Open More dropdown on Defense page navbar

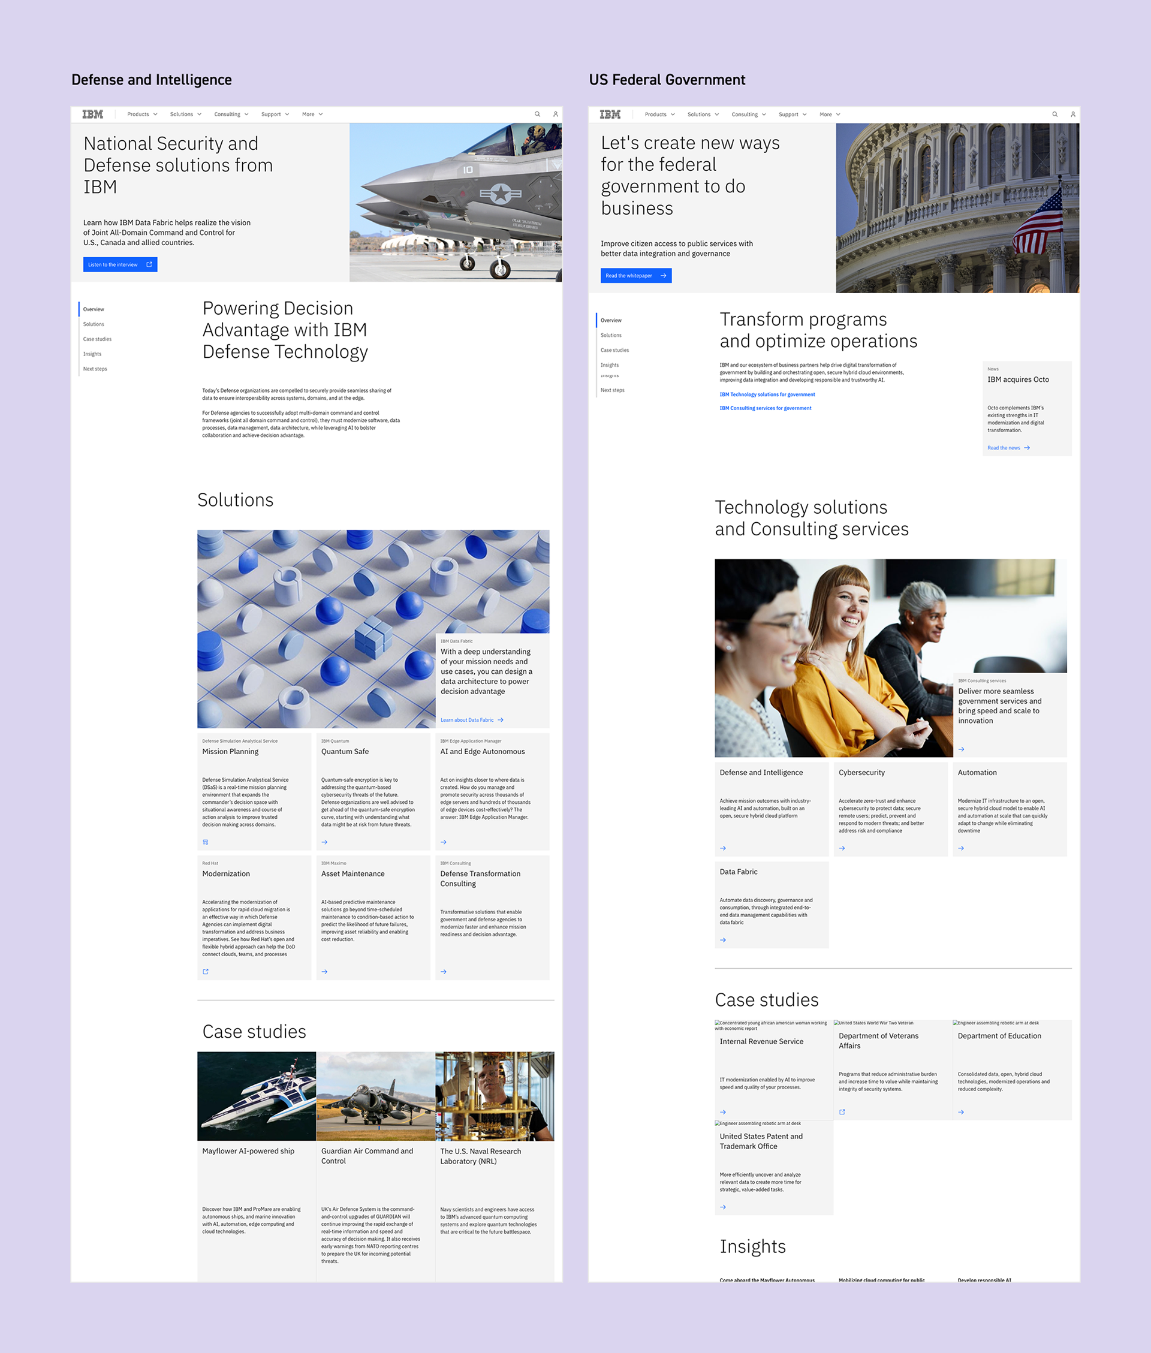tap(312, 114)
